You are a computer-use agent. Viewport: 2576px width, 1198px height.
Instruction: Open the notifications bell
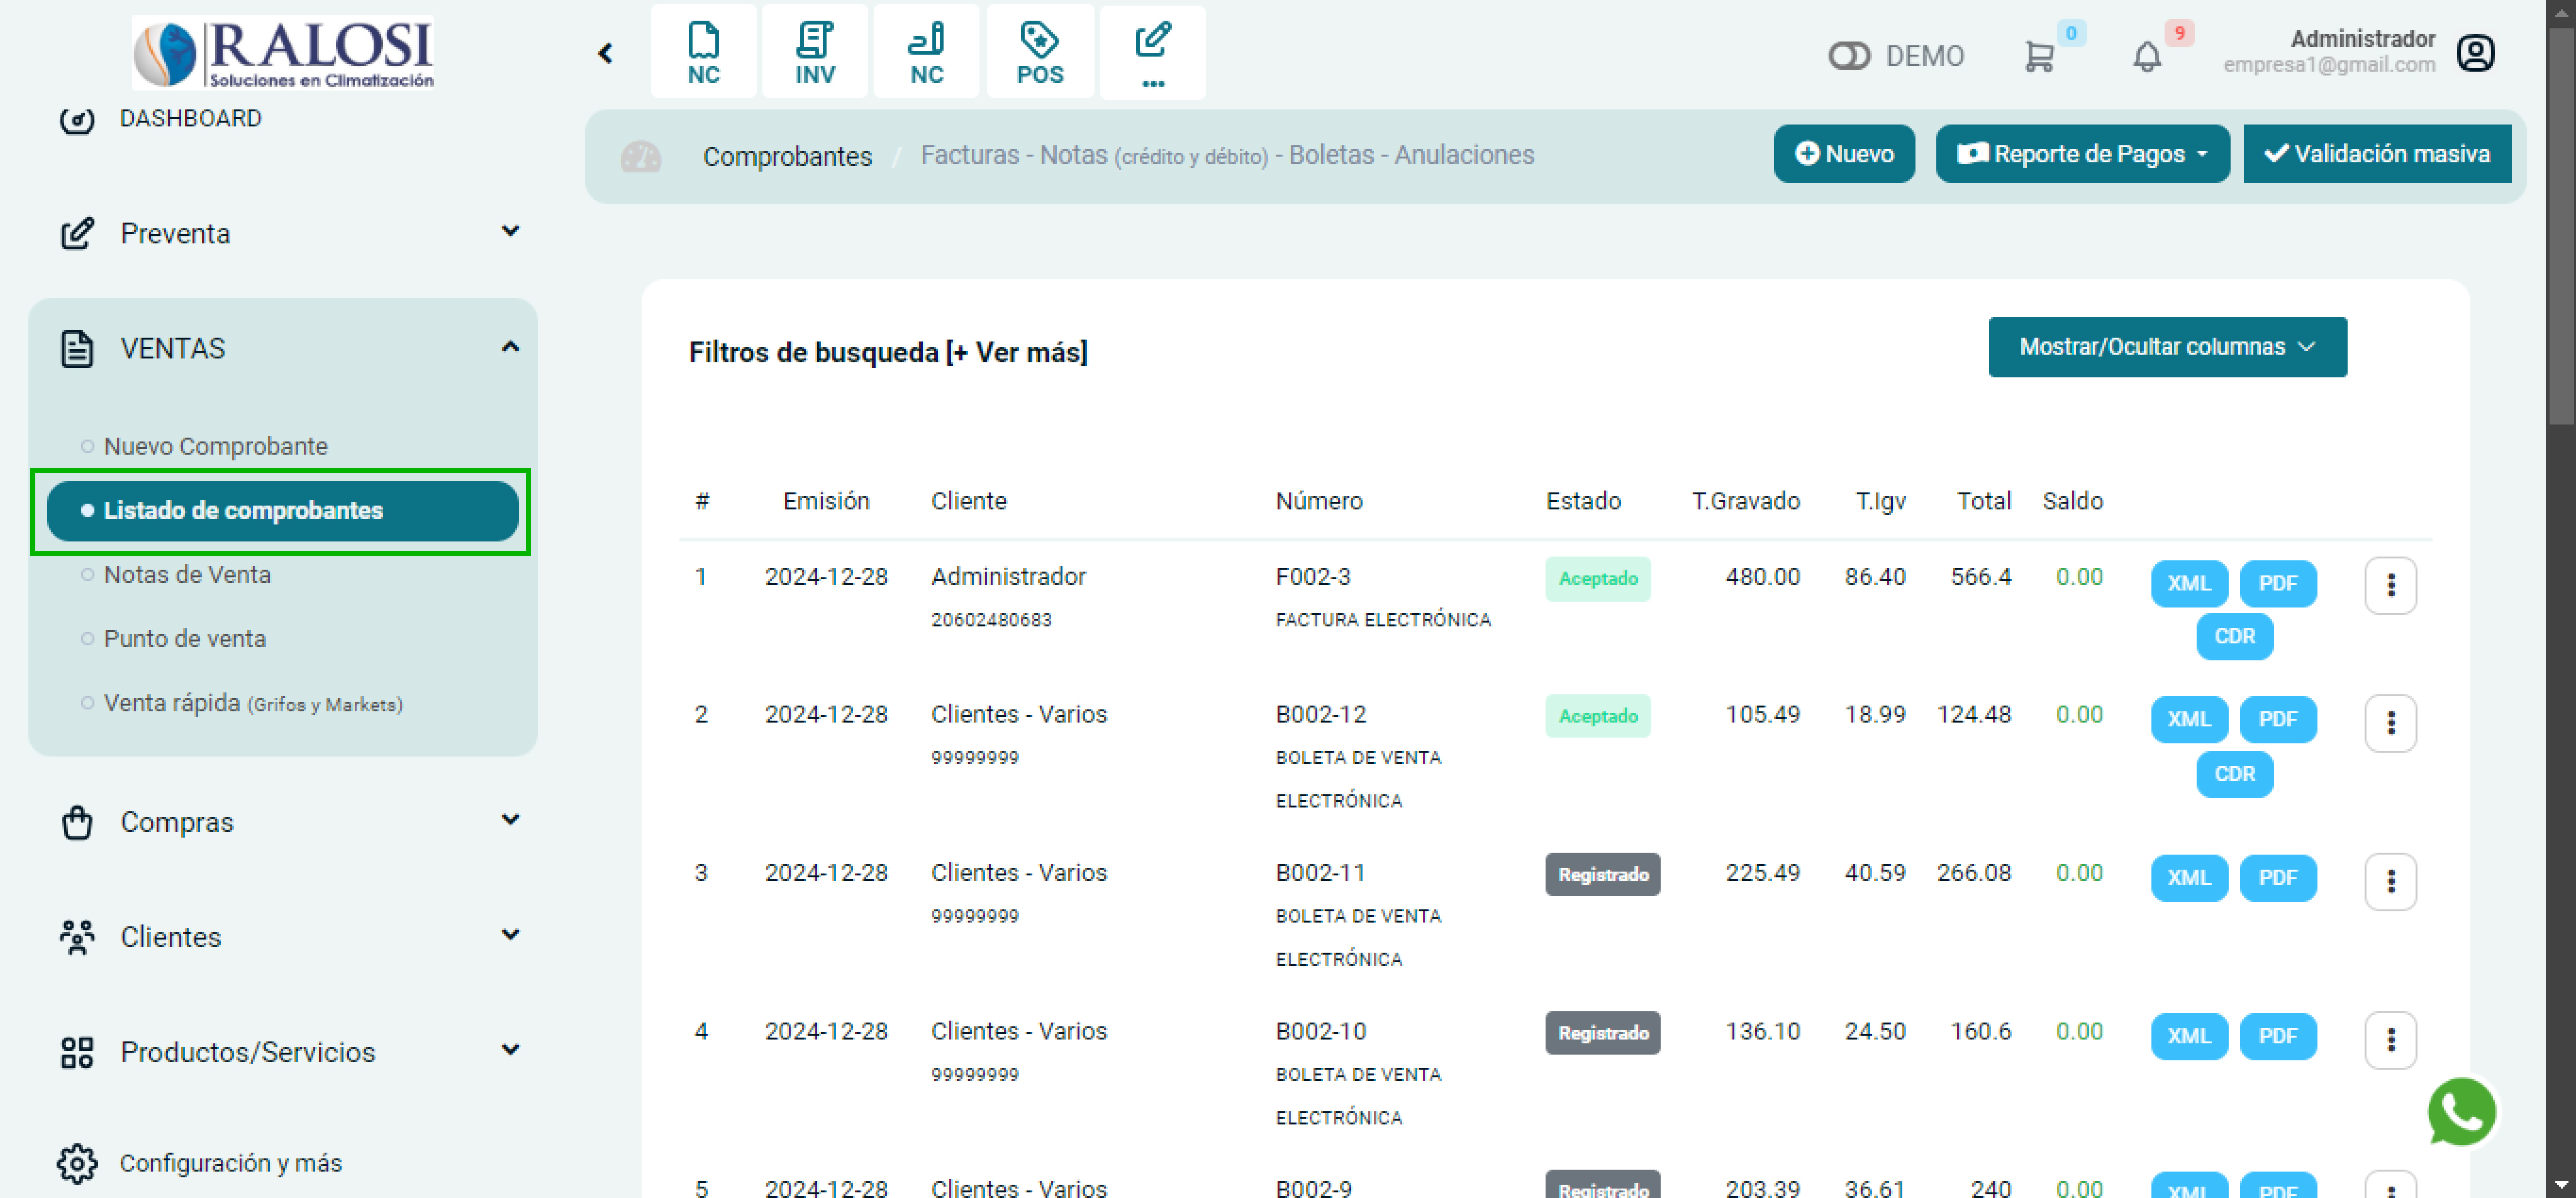click(x=2147, y=56)
